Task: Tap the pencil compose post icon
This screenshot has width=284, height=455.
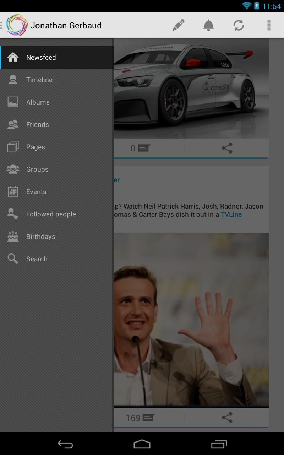Action: [x=179, y=25]
